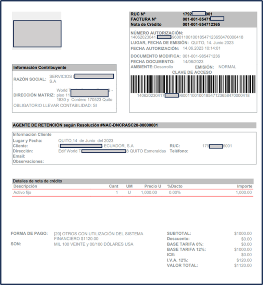Click the AMBIENTE value Desarrollo
263x285 pixels.
163,67
